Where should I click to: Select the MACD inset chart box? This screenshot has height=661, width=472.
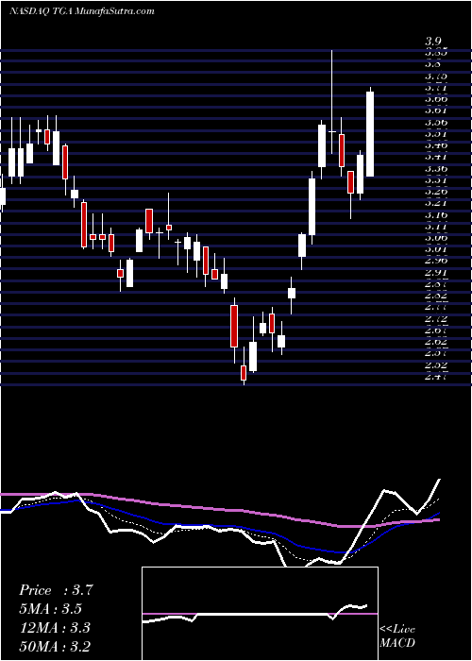pyautogui.click(x=260, y=614)
